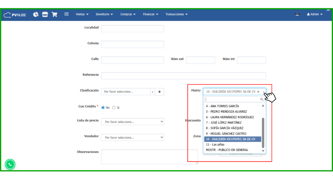This screenshot has width=333, height=187.
Task: Click the task list icon
Action: [67, 14]
